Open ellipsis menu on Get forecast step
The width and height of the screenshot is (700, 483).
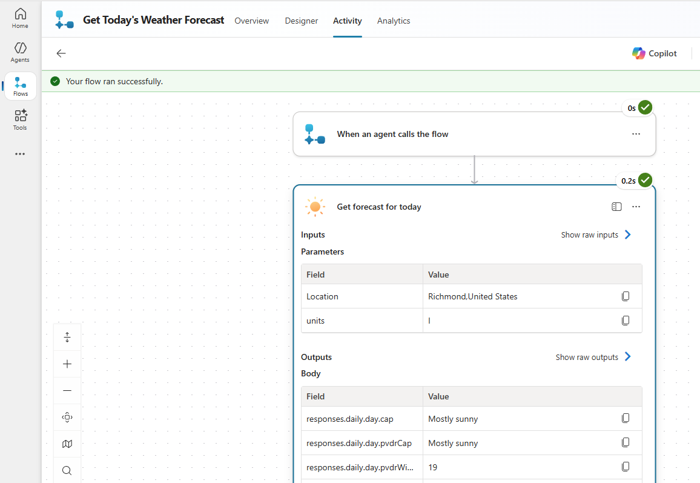[636, 207]
